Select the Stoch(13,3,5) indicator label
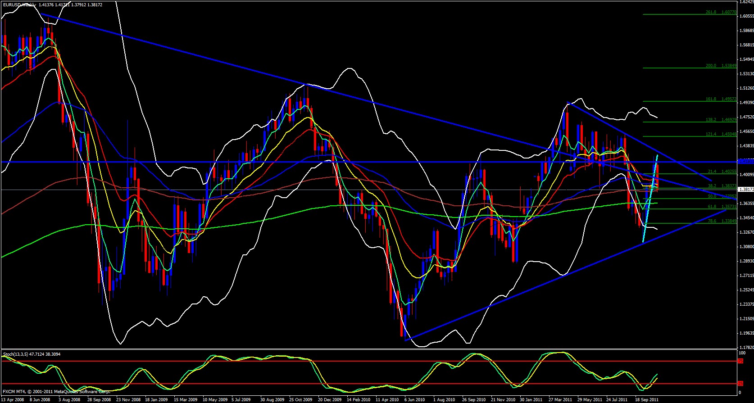 [x=32, y=354]
